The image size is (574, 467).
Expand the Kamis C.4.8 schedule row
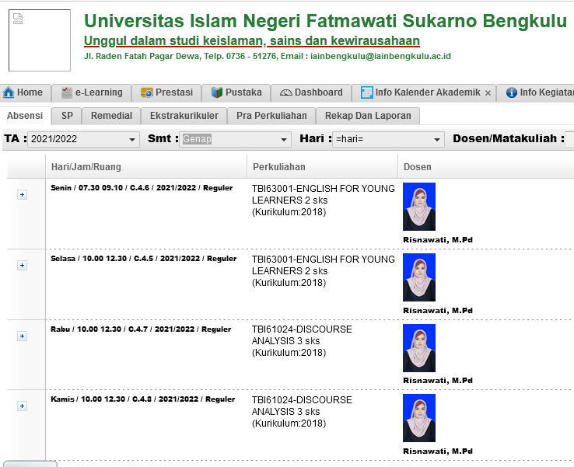tap(22, 406)
